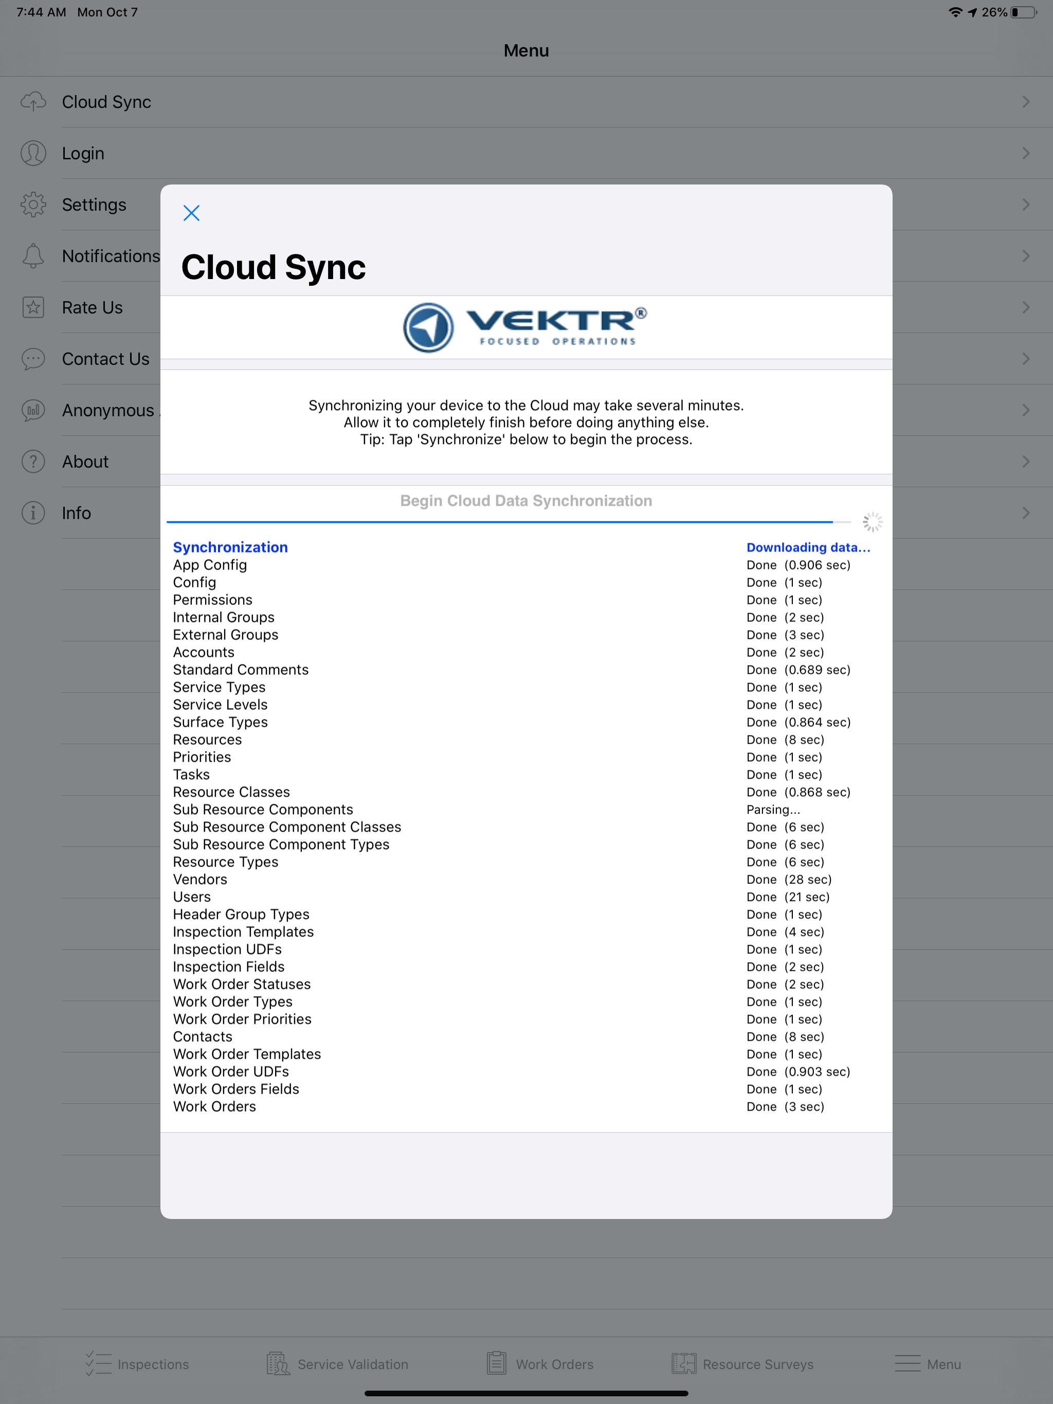Tap the sync activity spinner
This screenshot has width=1053, height=1404.
click(x=873, y=522)
